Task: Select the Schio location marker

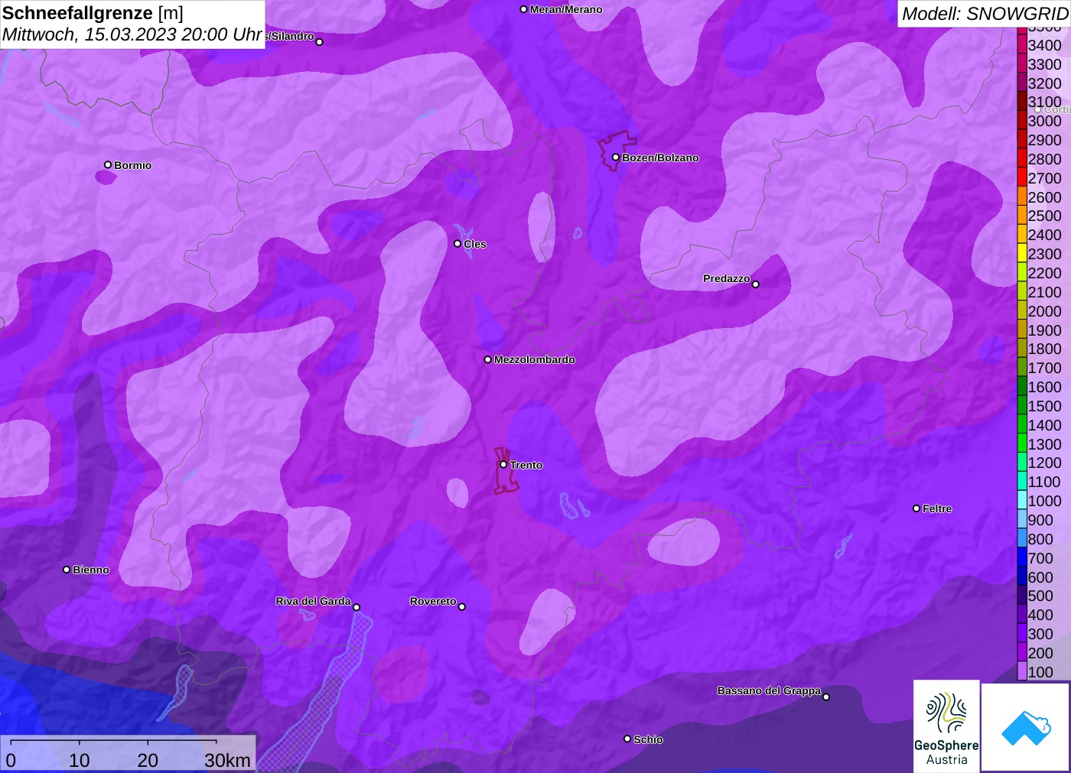Action: pos(627,739)
